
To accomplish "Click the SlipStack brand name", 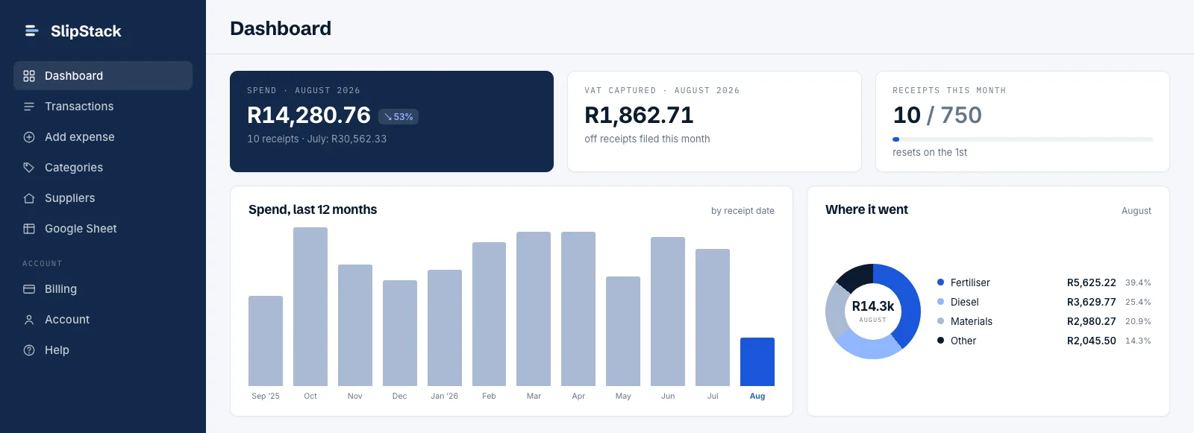I will pyautogui.click(x=86, y=31).
